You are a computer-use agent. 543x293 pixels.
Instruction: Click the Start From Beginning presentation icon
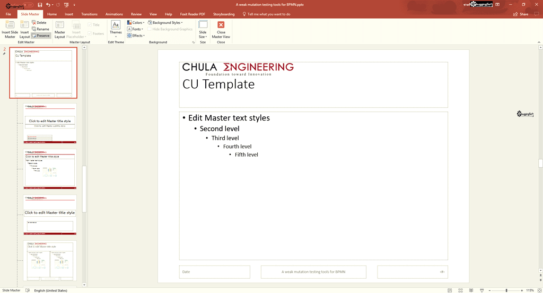[x=66, y=5]
